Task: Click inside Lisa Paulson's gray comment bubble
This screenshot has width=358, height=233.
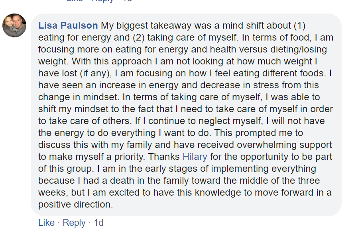Action: click(186, 115)
